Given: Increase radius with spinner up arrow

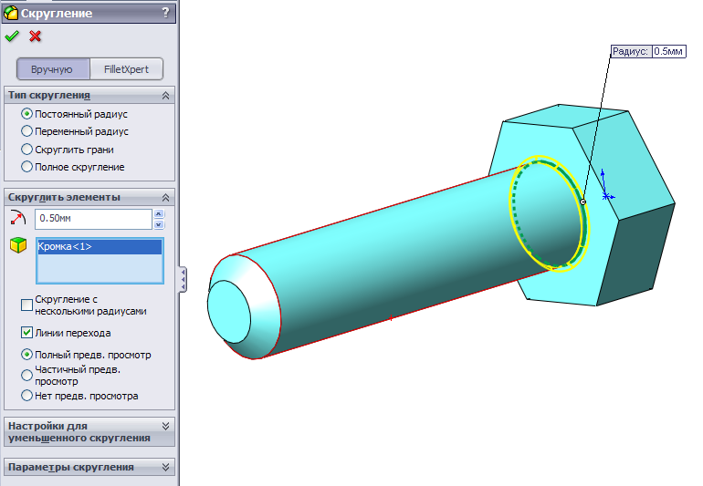Looking at the screenshot, I should [159, 213].
